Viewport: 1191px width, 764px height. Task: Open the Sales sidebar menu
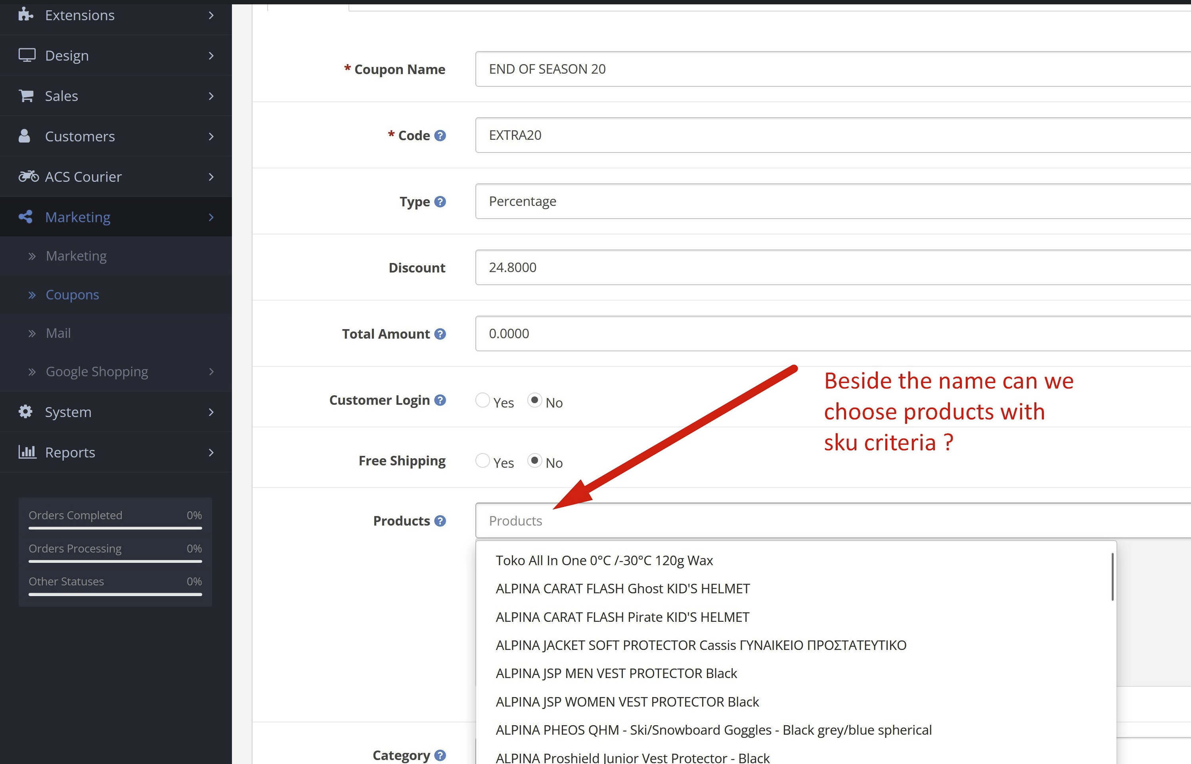[116, 96]
